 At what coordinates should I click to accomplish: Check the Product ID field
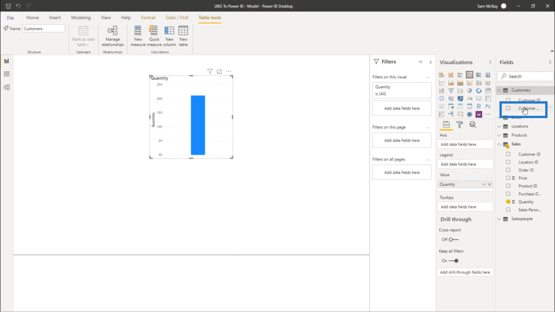click(x=508, y=186)
